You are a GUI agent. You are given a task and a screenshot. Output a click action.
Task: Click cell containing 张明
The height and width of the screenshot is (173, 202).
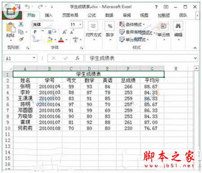point(25,86)
